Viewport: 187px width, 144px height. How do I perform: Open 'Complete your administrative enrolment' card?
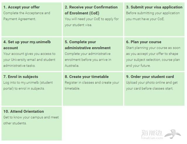[x=93, y=54]
